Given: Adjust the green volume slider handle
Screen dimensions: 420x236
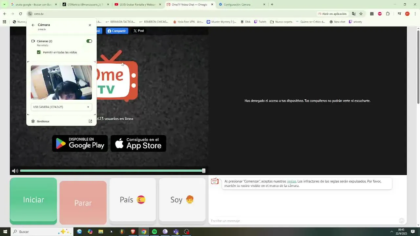Looking at the screenshot, I should [x=204, y=171].
